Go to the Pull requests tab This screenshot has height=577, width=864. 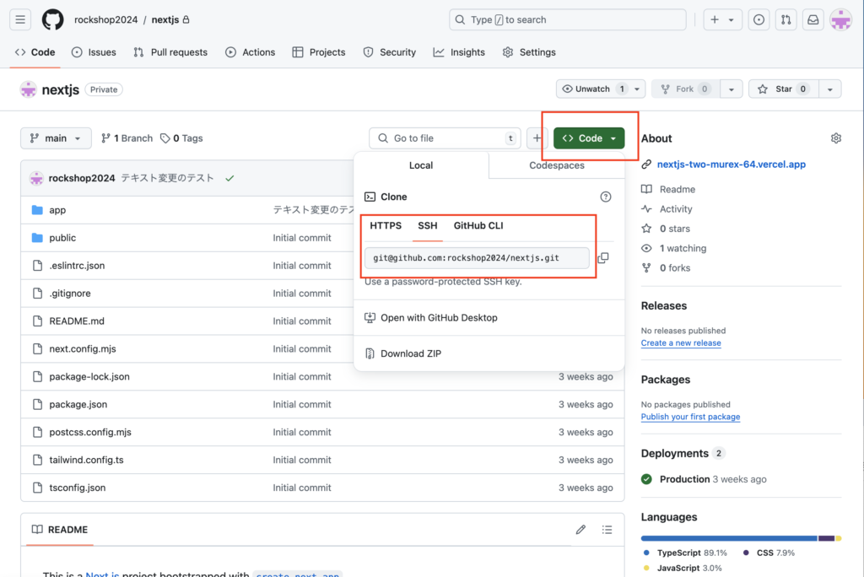click(x=170, y=52)
